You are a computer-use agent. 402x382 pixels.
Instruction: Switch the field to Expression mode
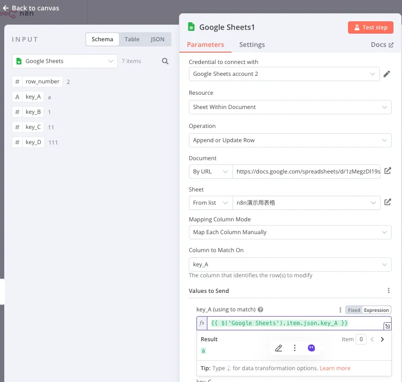point(376,310)
